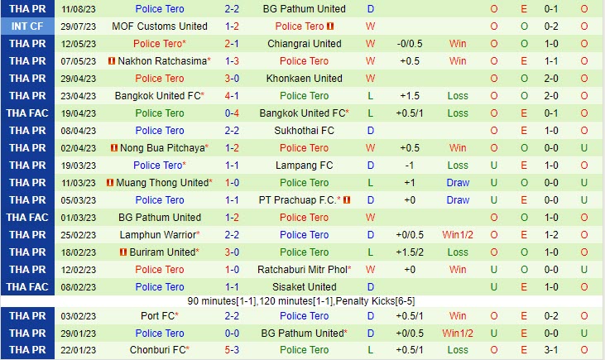The image size is (605, 360).
Task: Click the Sukhothai FC team link
Action: (x=304, y=131)
